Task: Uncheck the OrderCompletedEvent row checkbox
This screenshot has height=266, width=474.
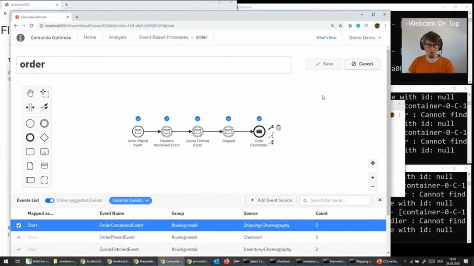Action: (x=19, y=225)
